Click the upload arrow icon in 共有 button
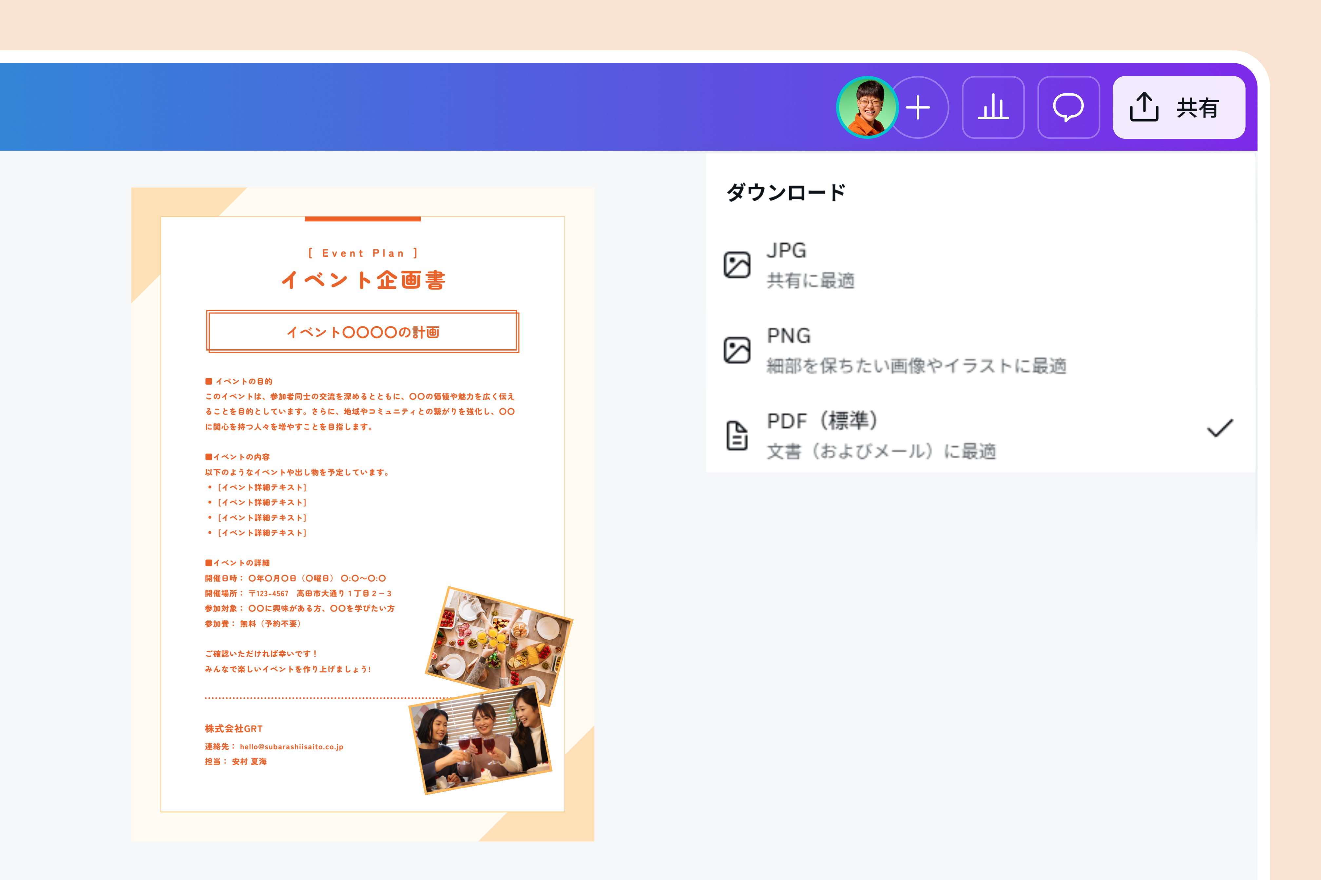Screen dimensions: 1321x880 click(x=1144, y=107)
